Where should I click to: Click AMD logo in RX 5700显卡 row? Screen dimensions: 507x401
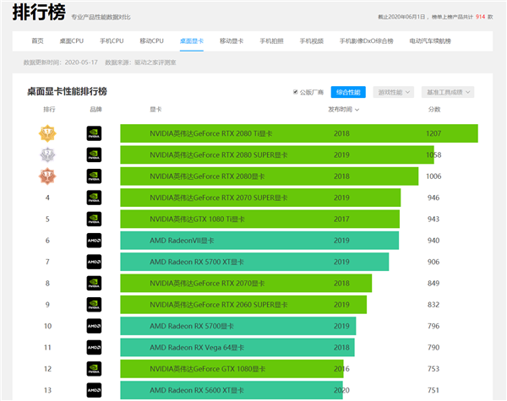click(x=94, y=326)
